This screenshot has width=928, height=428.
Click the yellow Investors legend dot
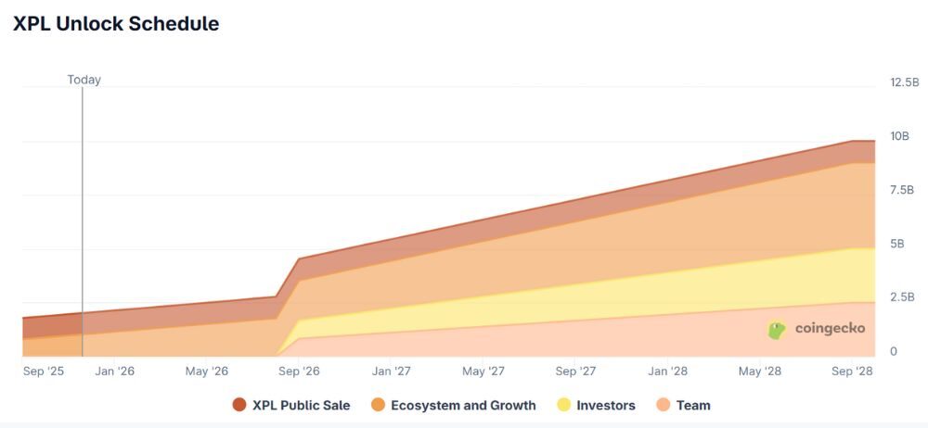pos(563,405)
